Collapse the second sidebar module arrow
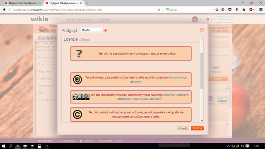Viewport: 265px width, 149px height. click(x=227, y=125)
